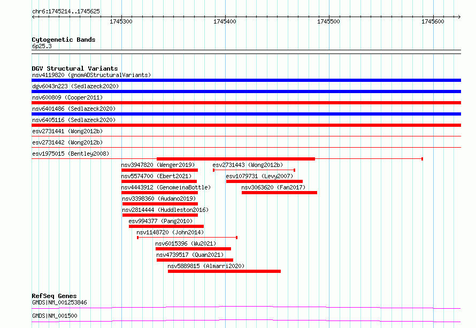This screenshot has height=328, width=476.
Task: Open esv2731443 (Wong2012b) variant
Action: click(248, 165)
